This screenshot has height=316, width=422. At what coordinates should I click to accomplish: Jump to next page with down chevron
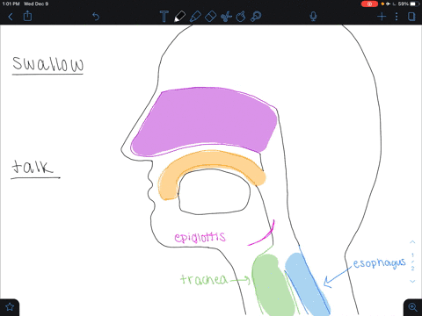[x=412, y=281]
